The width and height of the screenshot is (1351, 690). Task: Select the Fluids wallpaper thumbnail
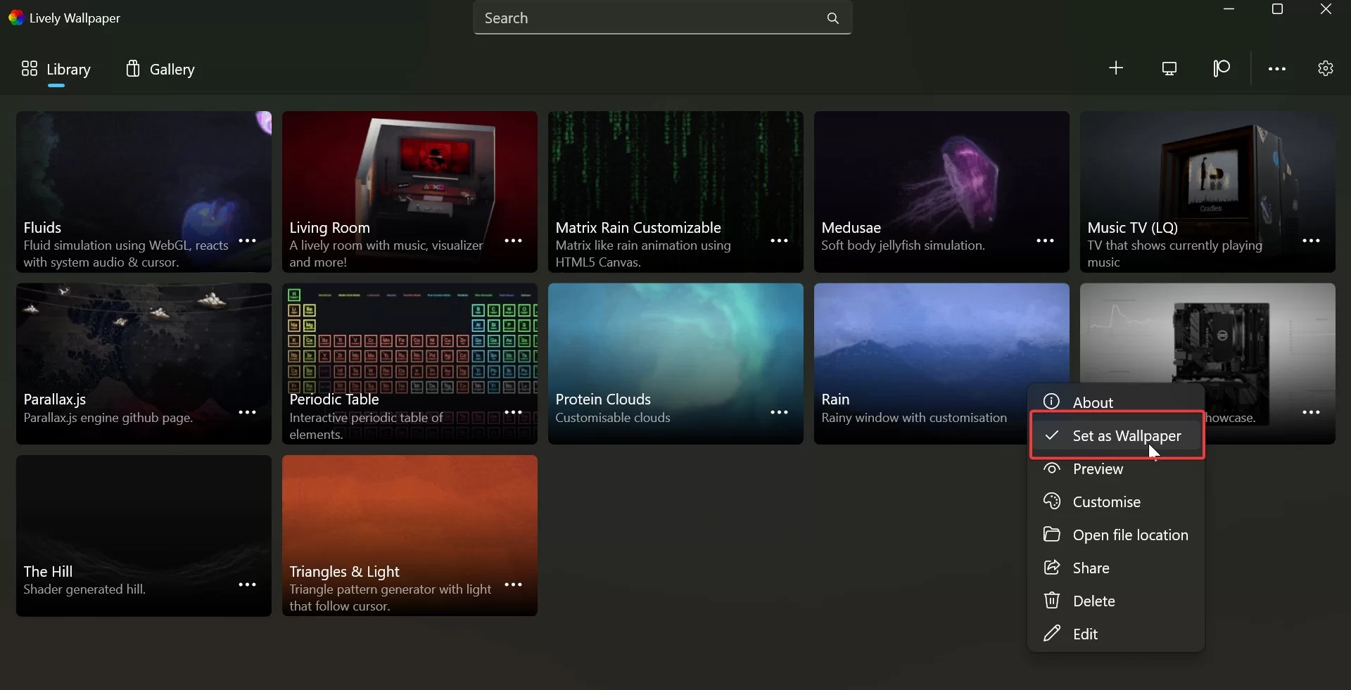(144, 191)
